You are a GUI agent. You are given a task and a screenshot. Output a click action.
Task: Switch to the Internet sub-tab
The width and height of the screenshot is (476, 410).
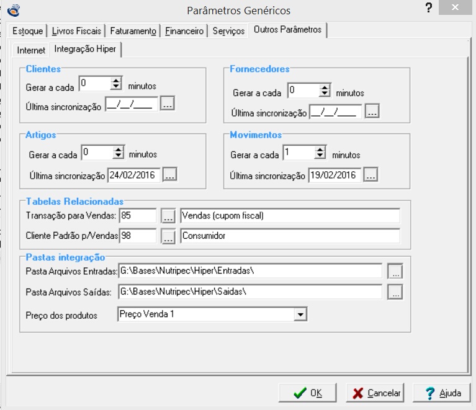[x=30, y=50]
